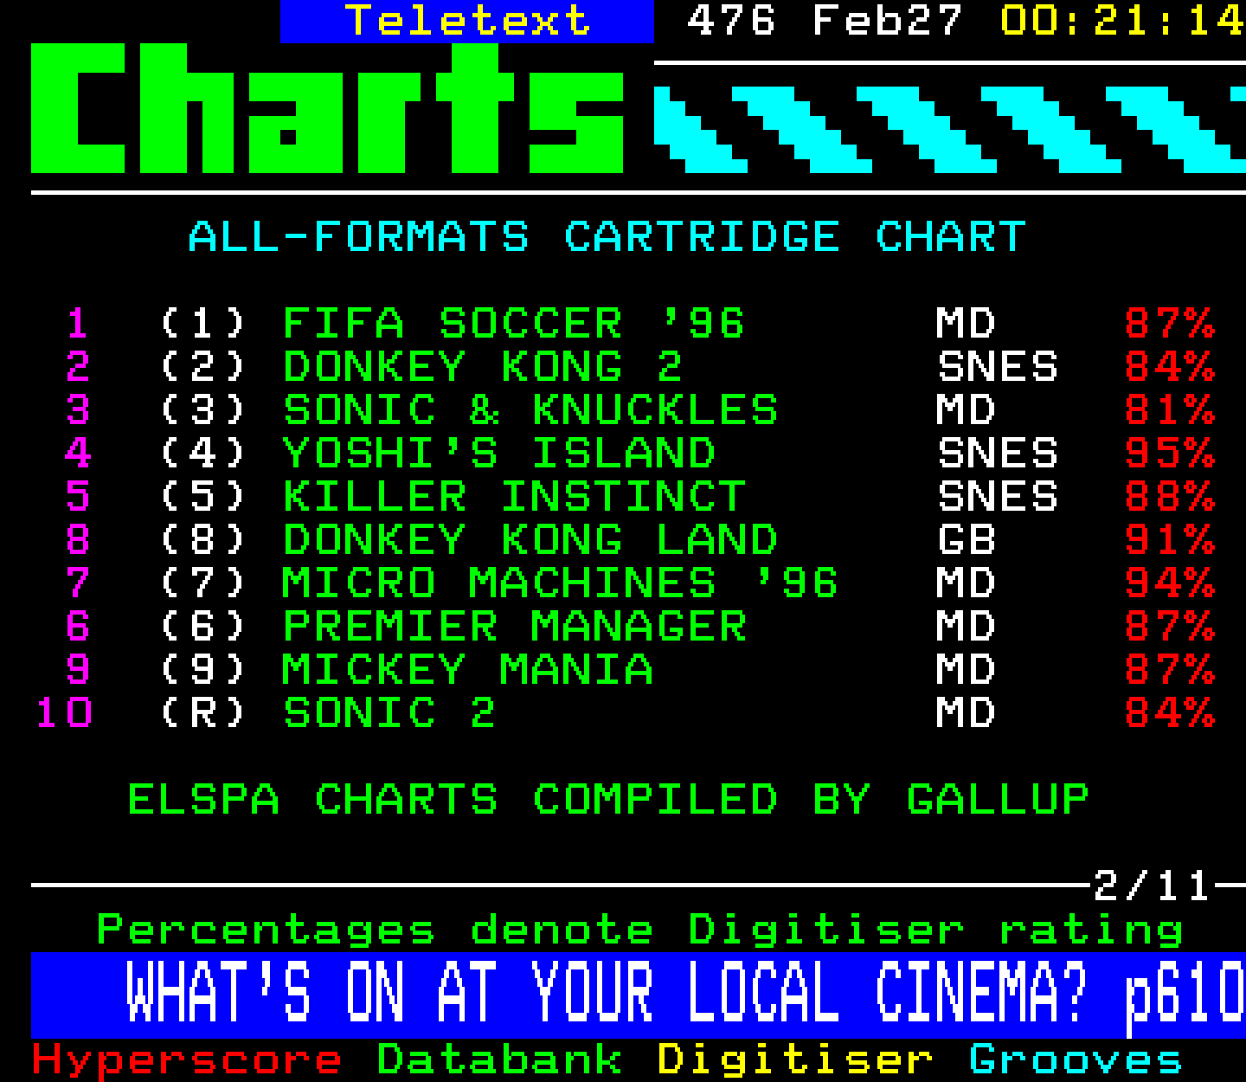1246x1082 pixels.
Task: Select the Yoshi's Island entry
Action: (499, 454)
